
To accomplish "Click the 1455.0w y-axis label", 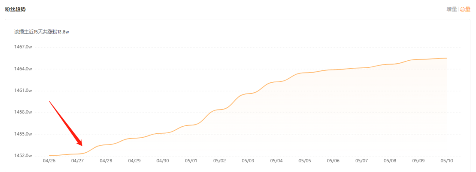I will (23, 134).
